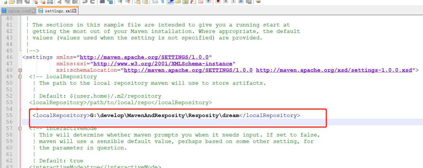This screenshot has height=168, width=423.
Task: Select the settings.xml tab
Action: [x=58, y=11]
